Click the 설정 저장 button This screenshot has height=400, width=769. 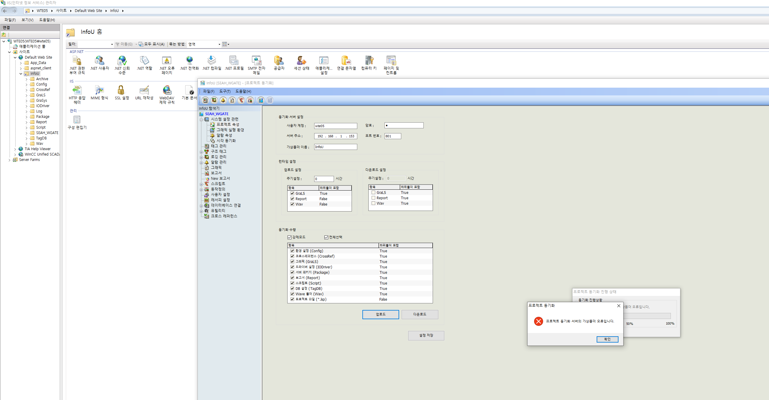(x=426, y=335)
